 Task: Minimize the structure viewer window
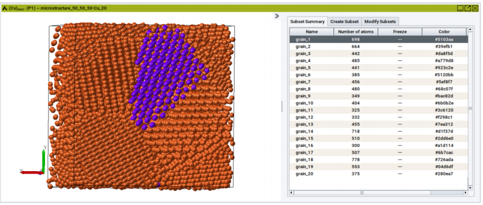click(x=460, y=8)
